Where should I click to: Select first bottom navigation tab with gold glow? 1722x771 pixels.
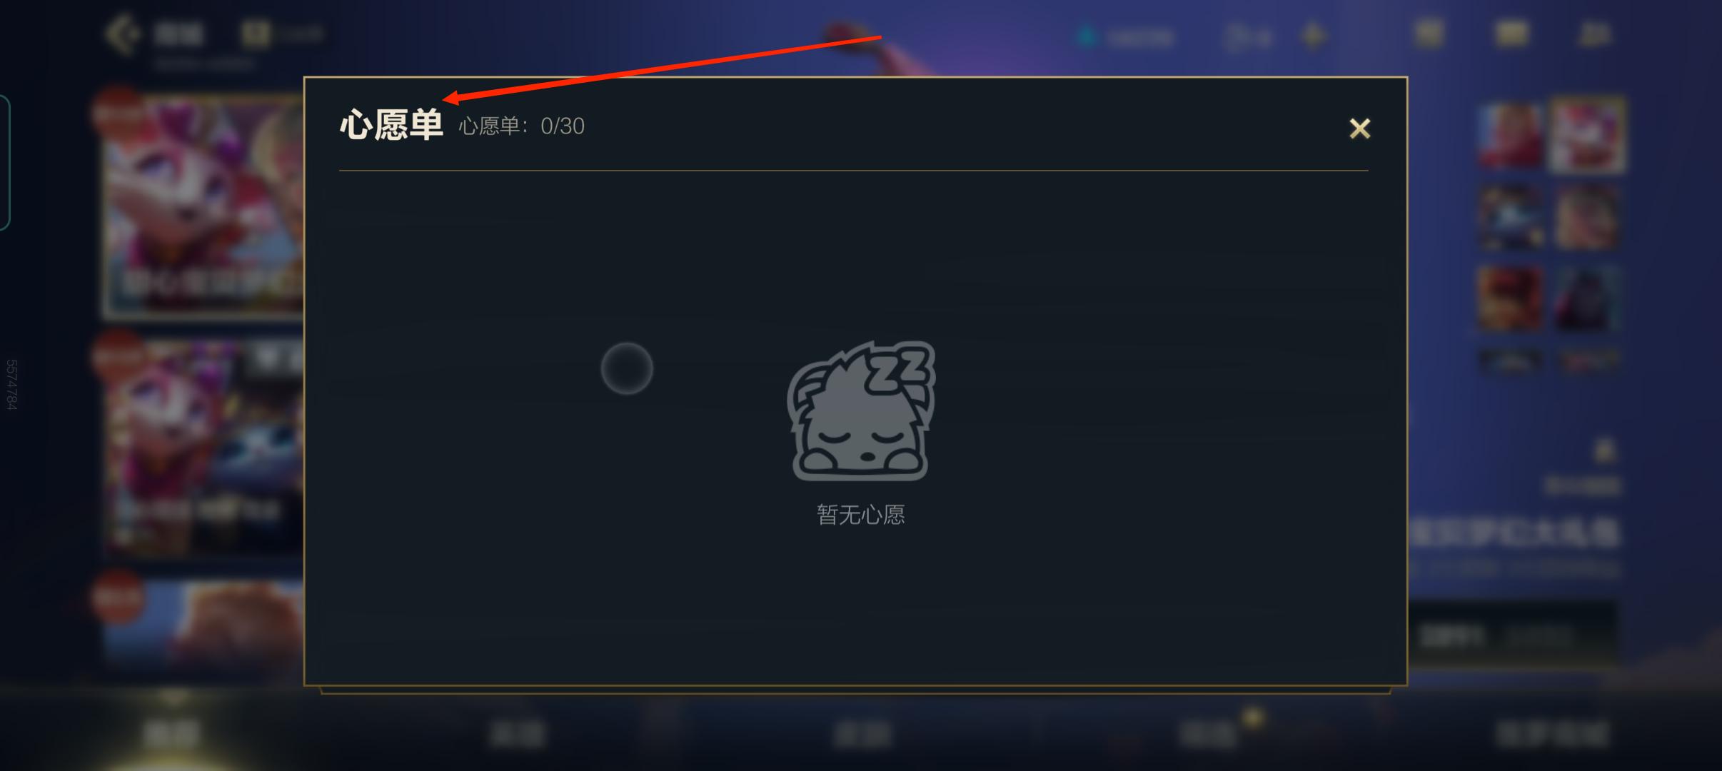click(x=170, y=734)
